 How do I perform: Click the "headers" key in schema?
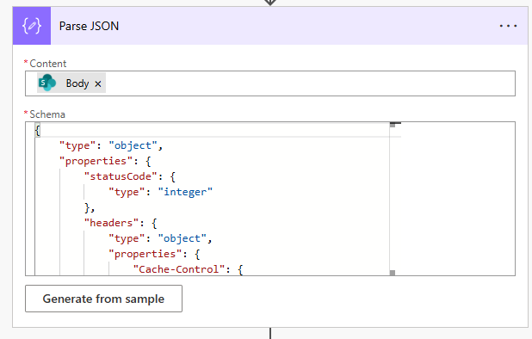point(111,223)
